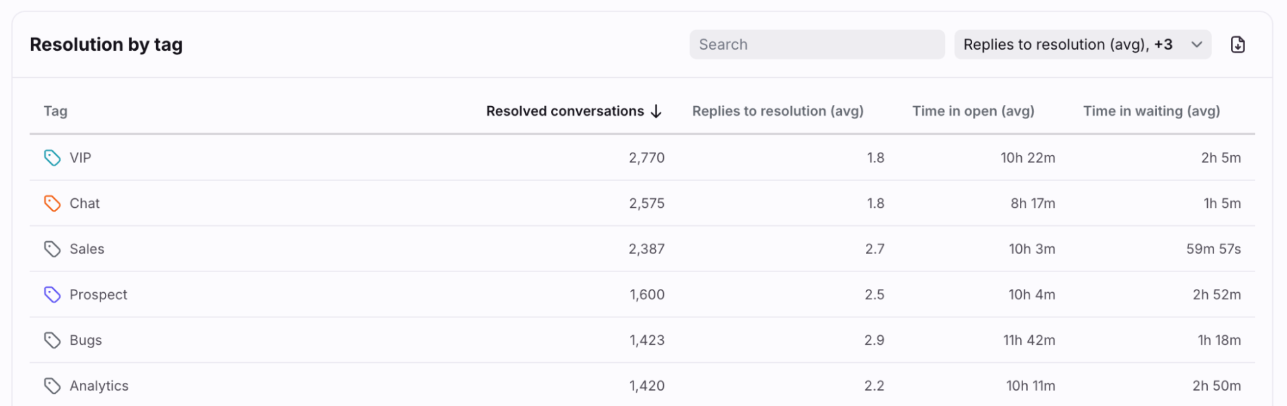
Task: Open the Replies to resolution metrics dropdown
Action: click(x=1067, y=44)
